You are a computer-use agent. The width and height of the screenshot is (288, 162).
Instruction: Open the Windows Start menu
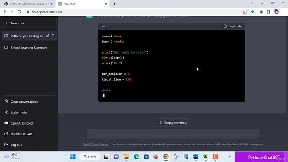pos(73,157)
